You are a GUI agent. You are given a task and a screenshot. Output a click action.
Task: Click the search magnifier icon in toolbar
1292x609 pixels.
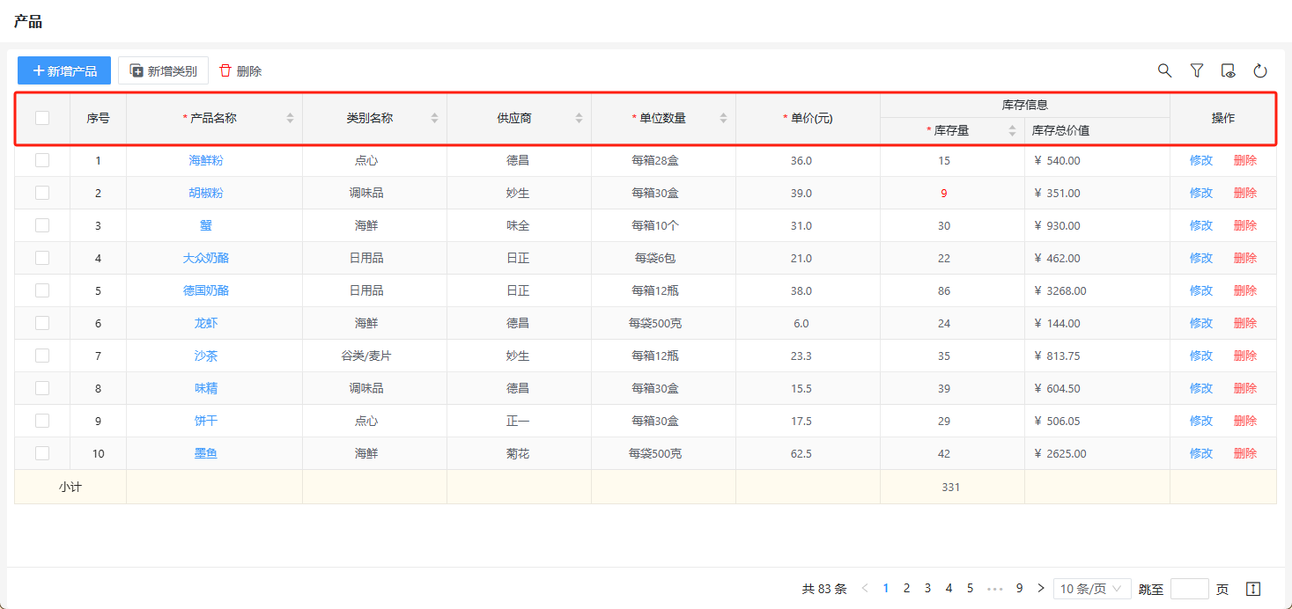(1164, 70)
